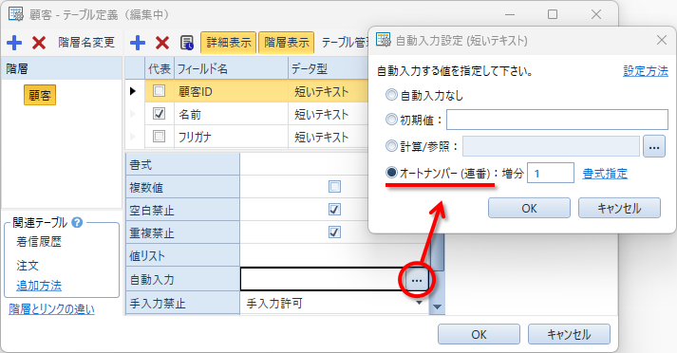677x353 pixels.
Task: Click the property list scrollbar down arrow
Action: [437, 307]
